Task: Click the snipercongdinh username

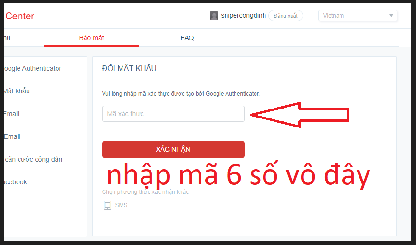Action: pos(243,15)
